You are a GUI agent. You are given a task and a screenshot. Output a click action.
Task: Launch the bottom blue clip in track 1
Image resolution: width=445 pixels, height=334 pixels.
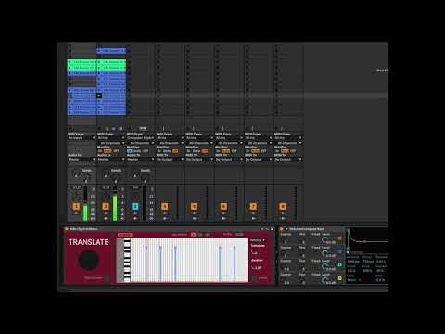click(70, 112)
